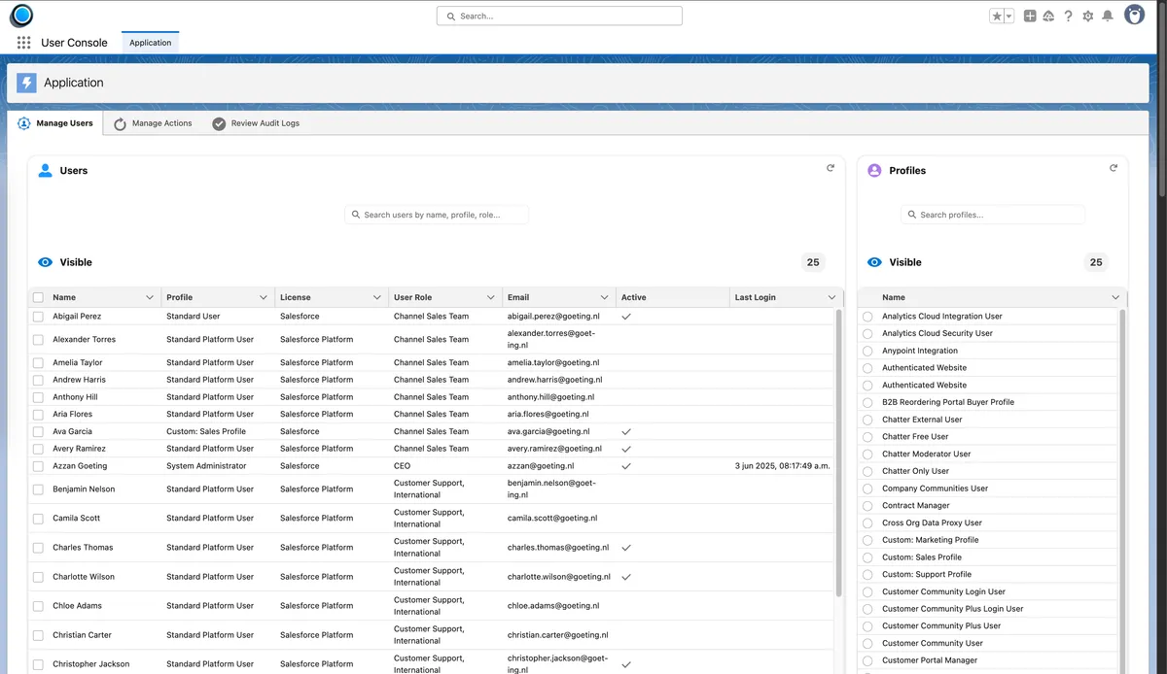Expand the favorites list dropdown arrow
The width and height of the screenshot is (1167, 674).
tap(1008, 16)
